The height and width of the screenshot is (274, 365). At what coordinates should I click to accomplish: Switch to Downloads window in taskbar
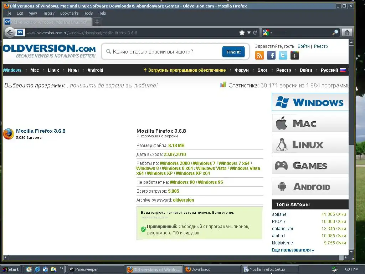(212, 269)
